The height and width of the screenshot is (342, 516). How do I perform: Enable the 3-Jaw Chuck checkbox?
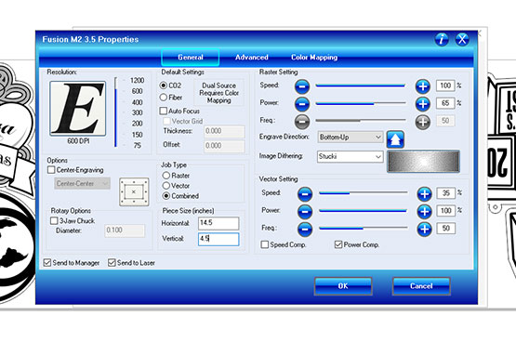click(54, 220)
